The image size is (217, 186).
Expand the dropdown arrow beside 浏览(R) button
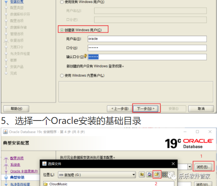190,167
